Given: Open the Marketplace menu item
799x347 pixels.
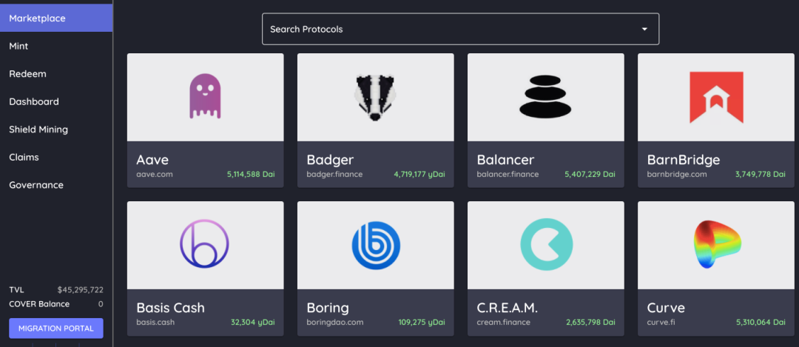Looking at the screenshot, I should click(38, 18).
